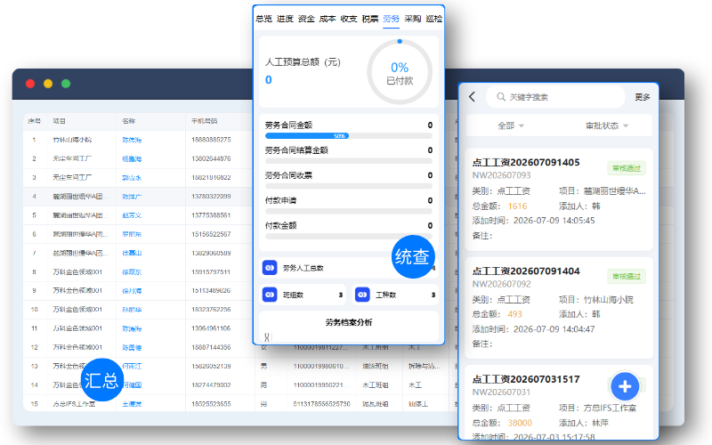Focus the 关键字搜索 search field

[555, 97]
